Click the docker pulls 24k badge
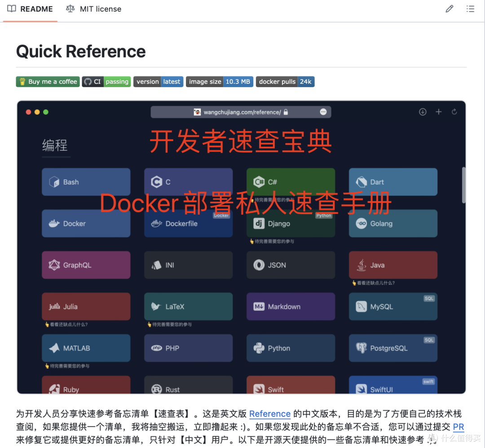 (x=285, y=82)
